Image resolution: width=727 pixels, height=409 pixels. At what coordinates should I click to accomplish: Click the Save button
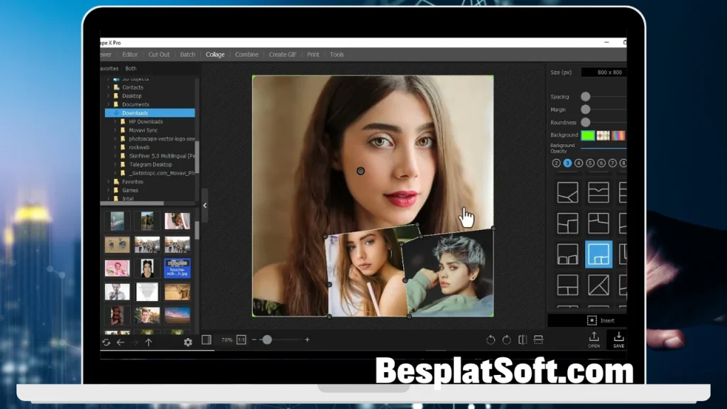[618, 339]
